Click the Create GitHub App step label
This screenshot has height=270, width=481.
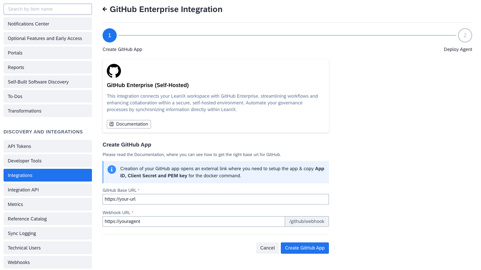[122, 50]
